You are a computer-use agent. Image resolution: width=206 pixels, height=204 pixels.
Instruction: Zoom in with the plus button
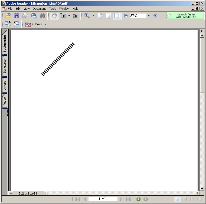[x=155, y=16]
